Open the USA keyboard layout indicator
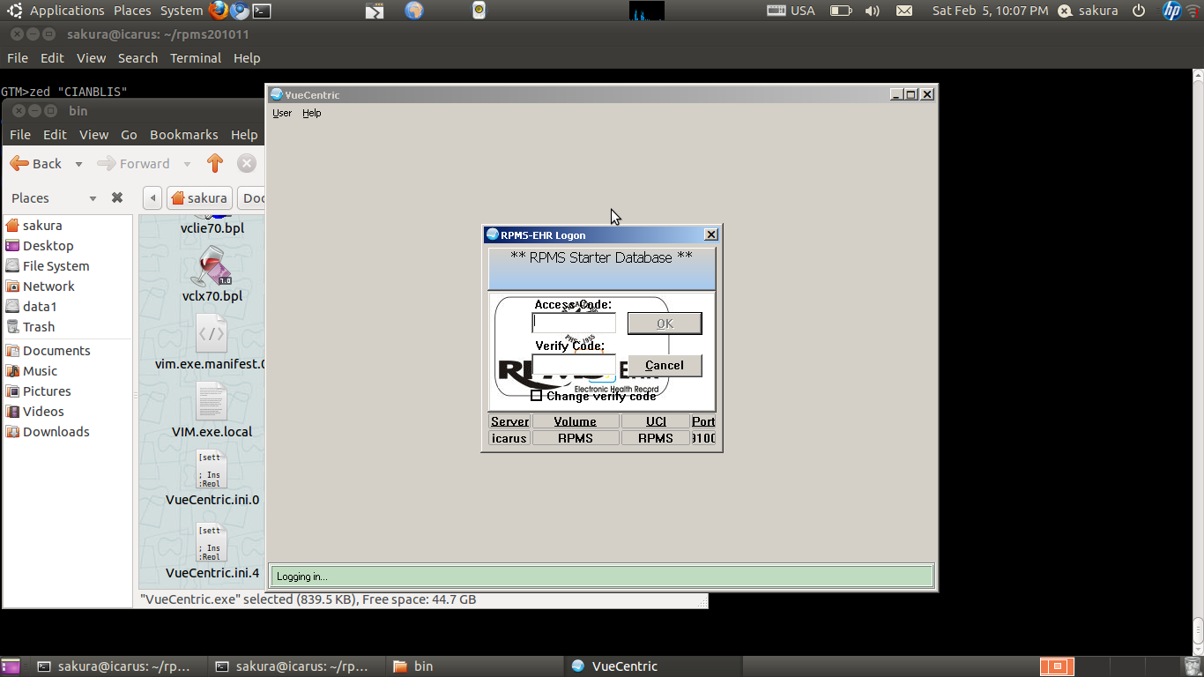 click(x=791, y=11)
